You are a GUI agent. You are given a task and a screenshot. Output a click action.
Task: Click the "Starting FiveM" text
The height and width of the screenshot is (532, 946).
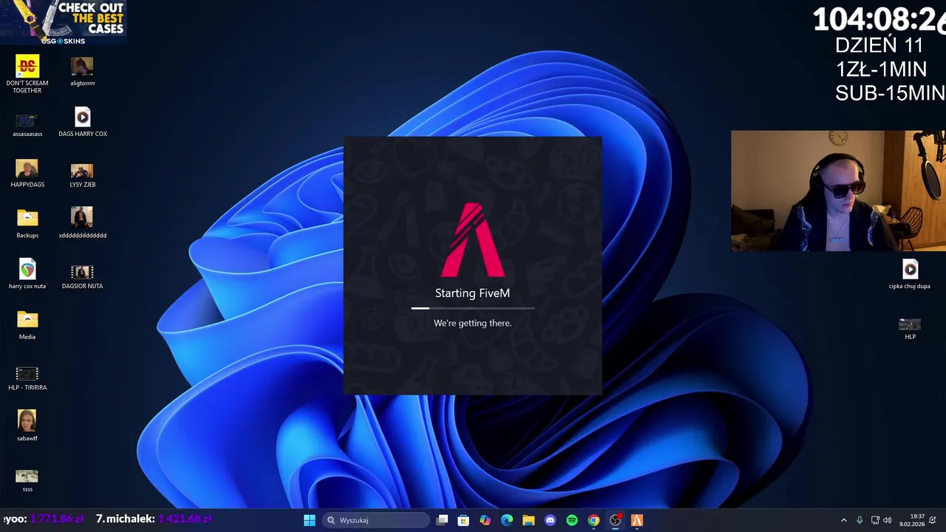click(473, 293)
